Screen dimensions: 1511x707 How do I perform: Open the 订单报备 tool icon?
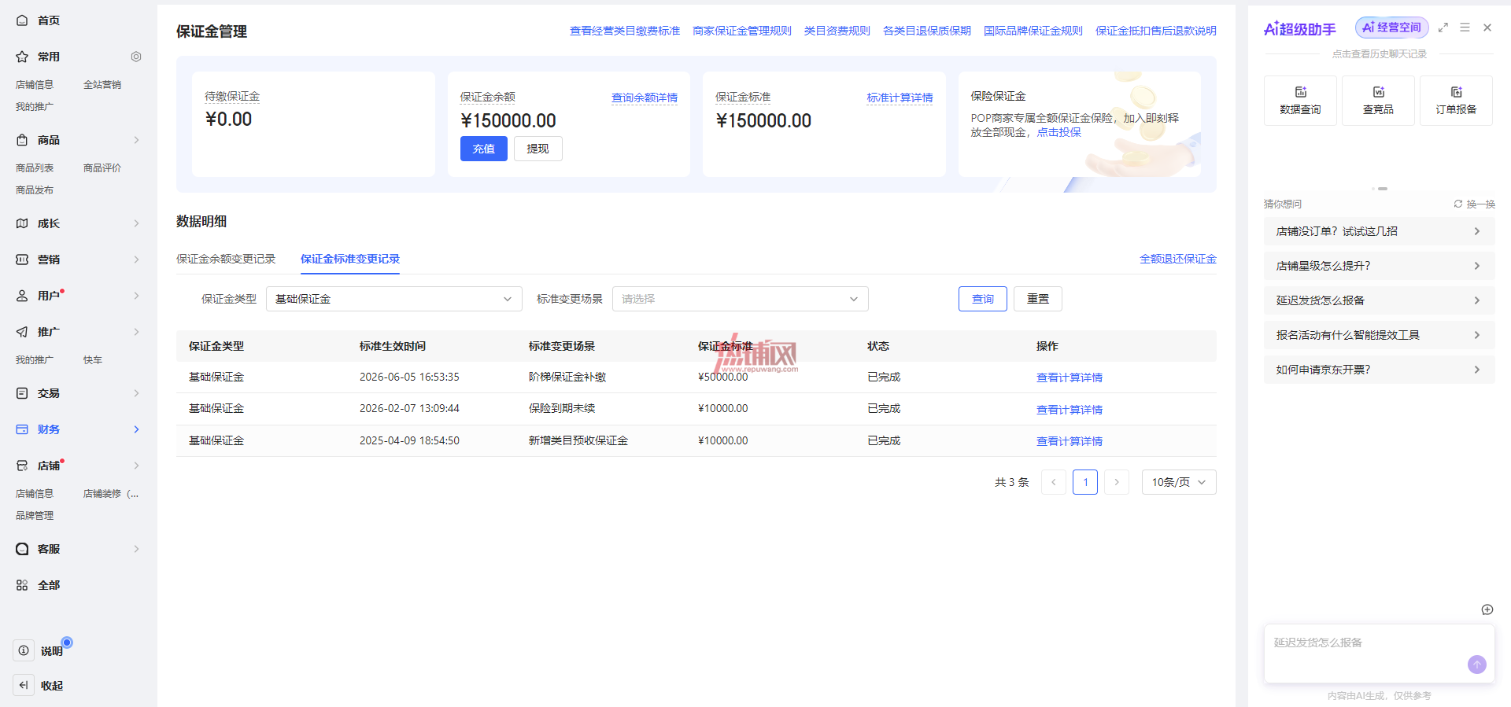tap(1456, 101)
